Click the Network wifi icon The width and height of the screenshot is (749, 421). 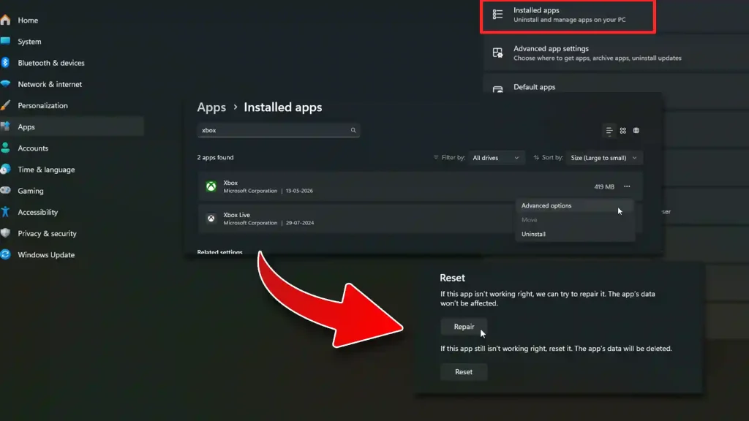point(6,84)
